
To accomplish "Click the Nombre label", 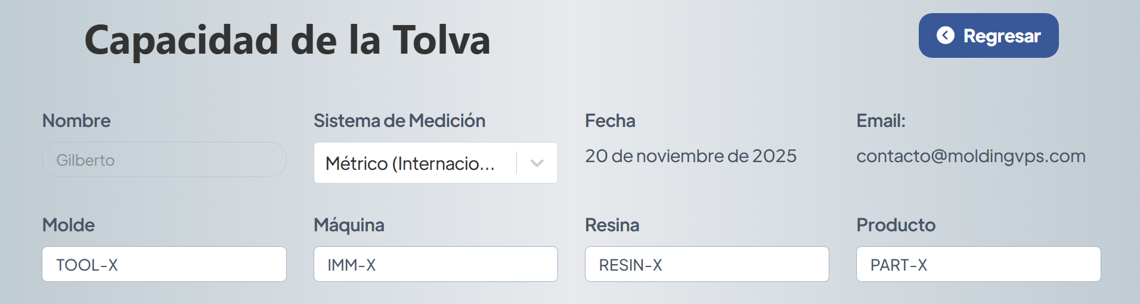I will (x=76, y=121).
